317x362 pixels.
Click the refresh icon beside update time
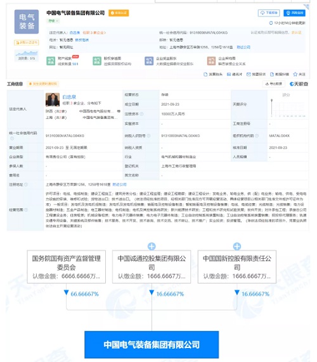[271, 23]
